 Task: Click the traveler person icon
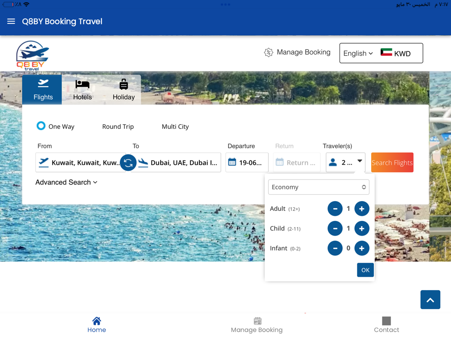coord(333,162)
